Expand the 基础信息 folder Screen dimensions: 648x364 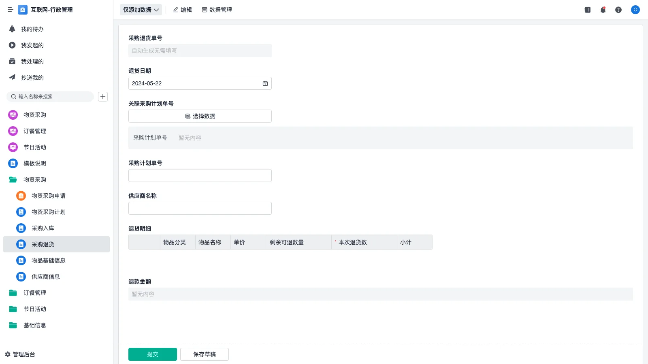(x=13, y=325)
